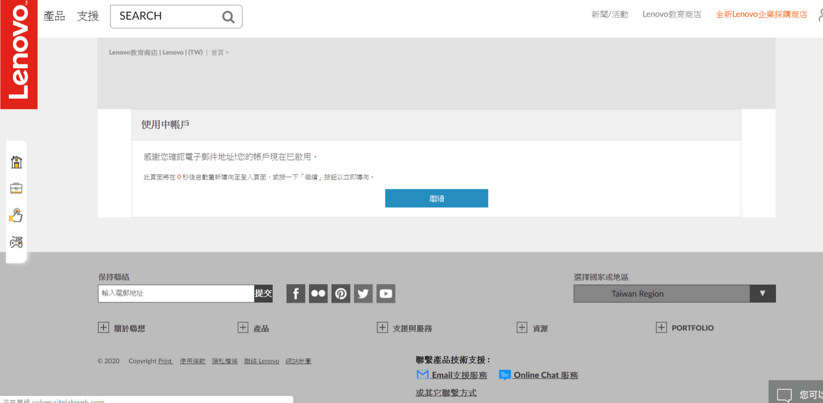Open the home building icon in the sidebar

pyautogui.click(x=16, y=162)
